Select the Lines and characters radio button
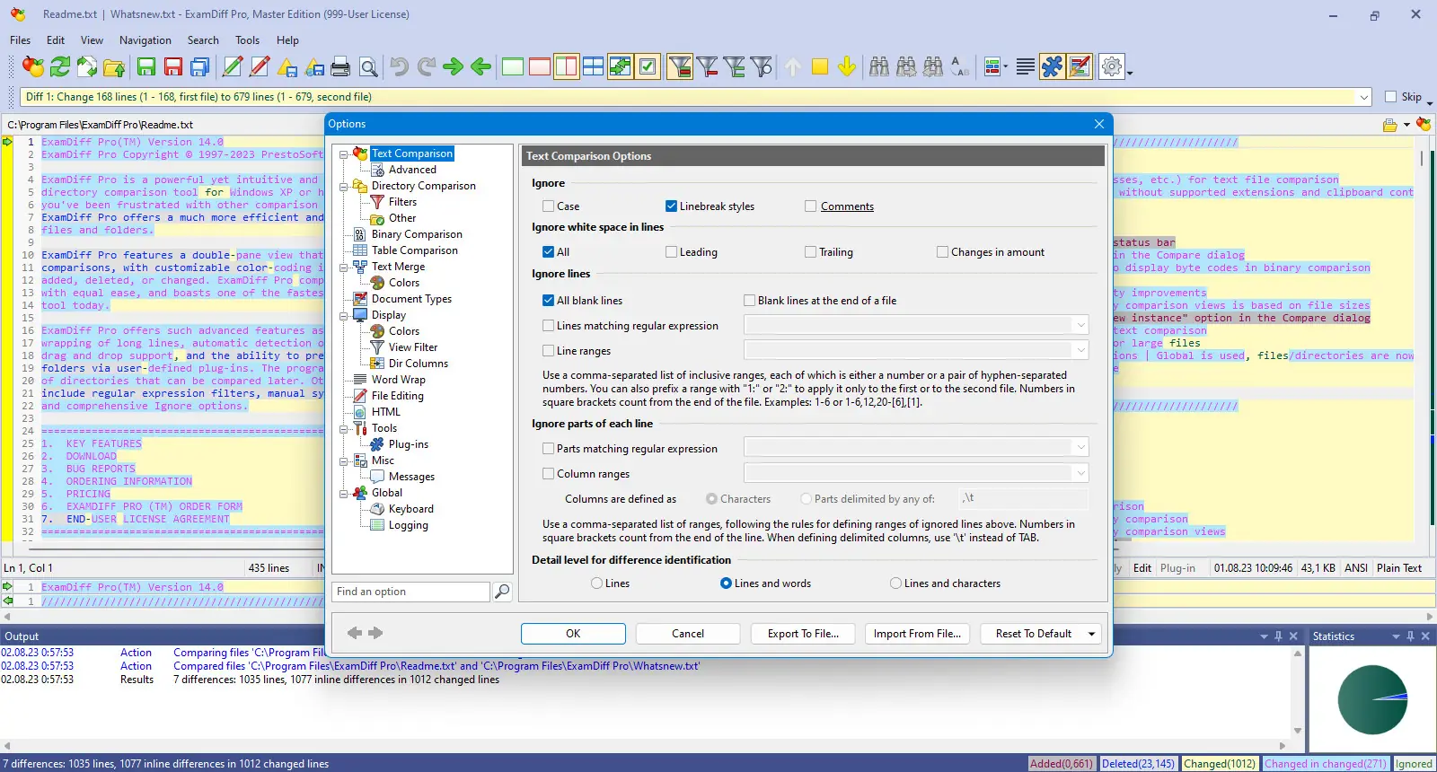This screenshot has height=772, width=1437. (x=895, y=583)
